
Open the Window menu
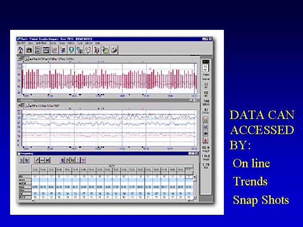click(x=89, y=43)
